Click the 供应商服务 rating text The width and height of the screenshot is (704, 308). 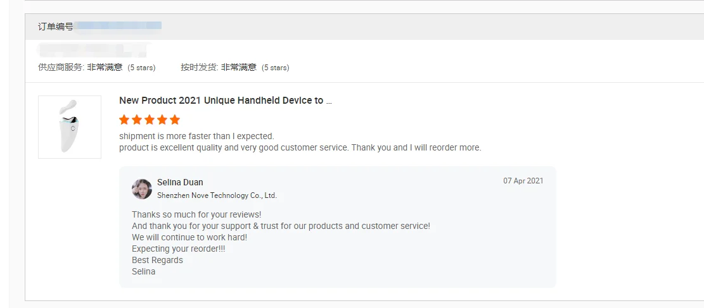click(x=96, y=67)
